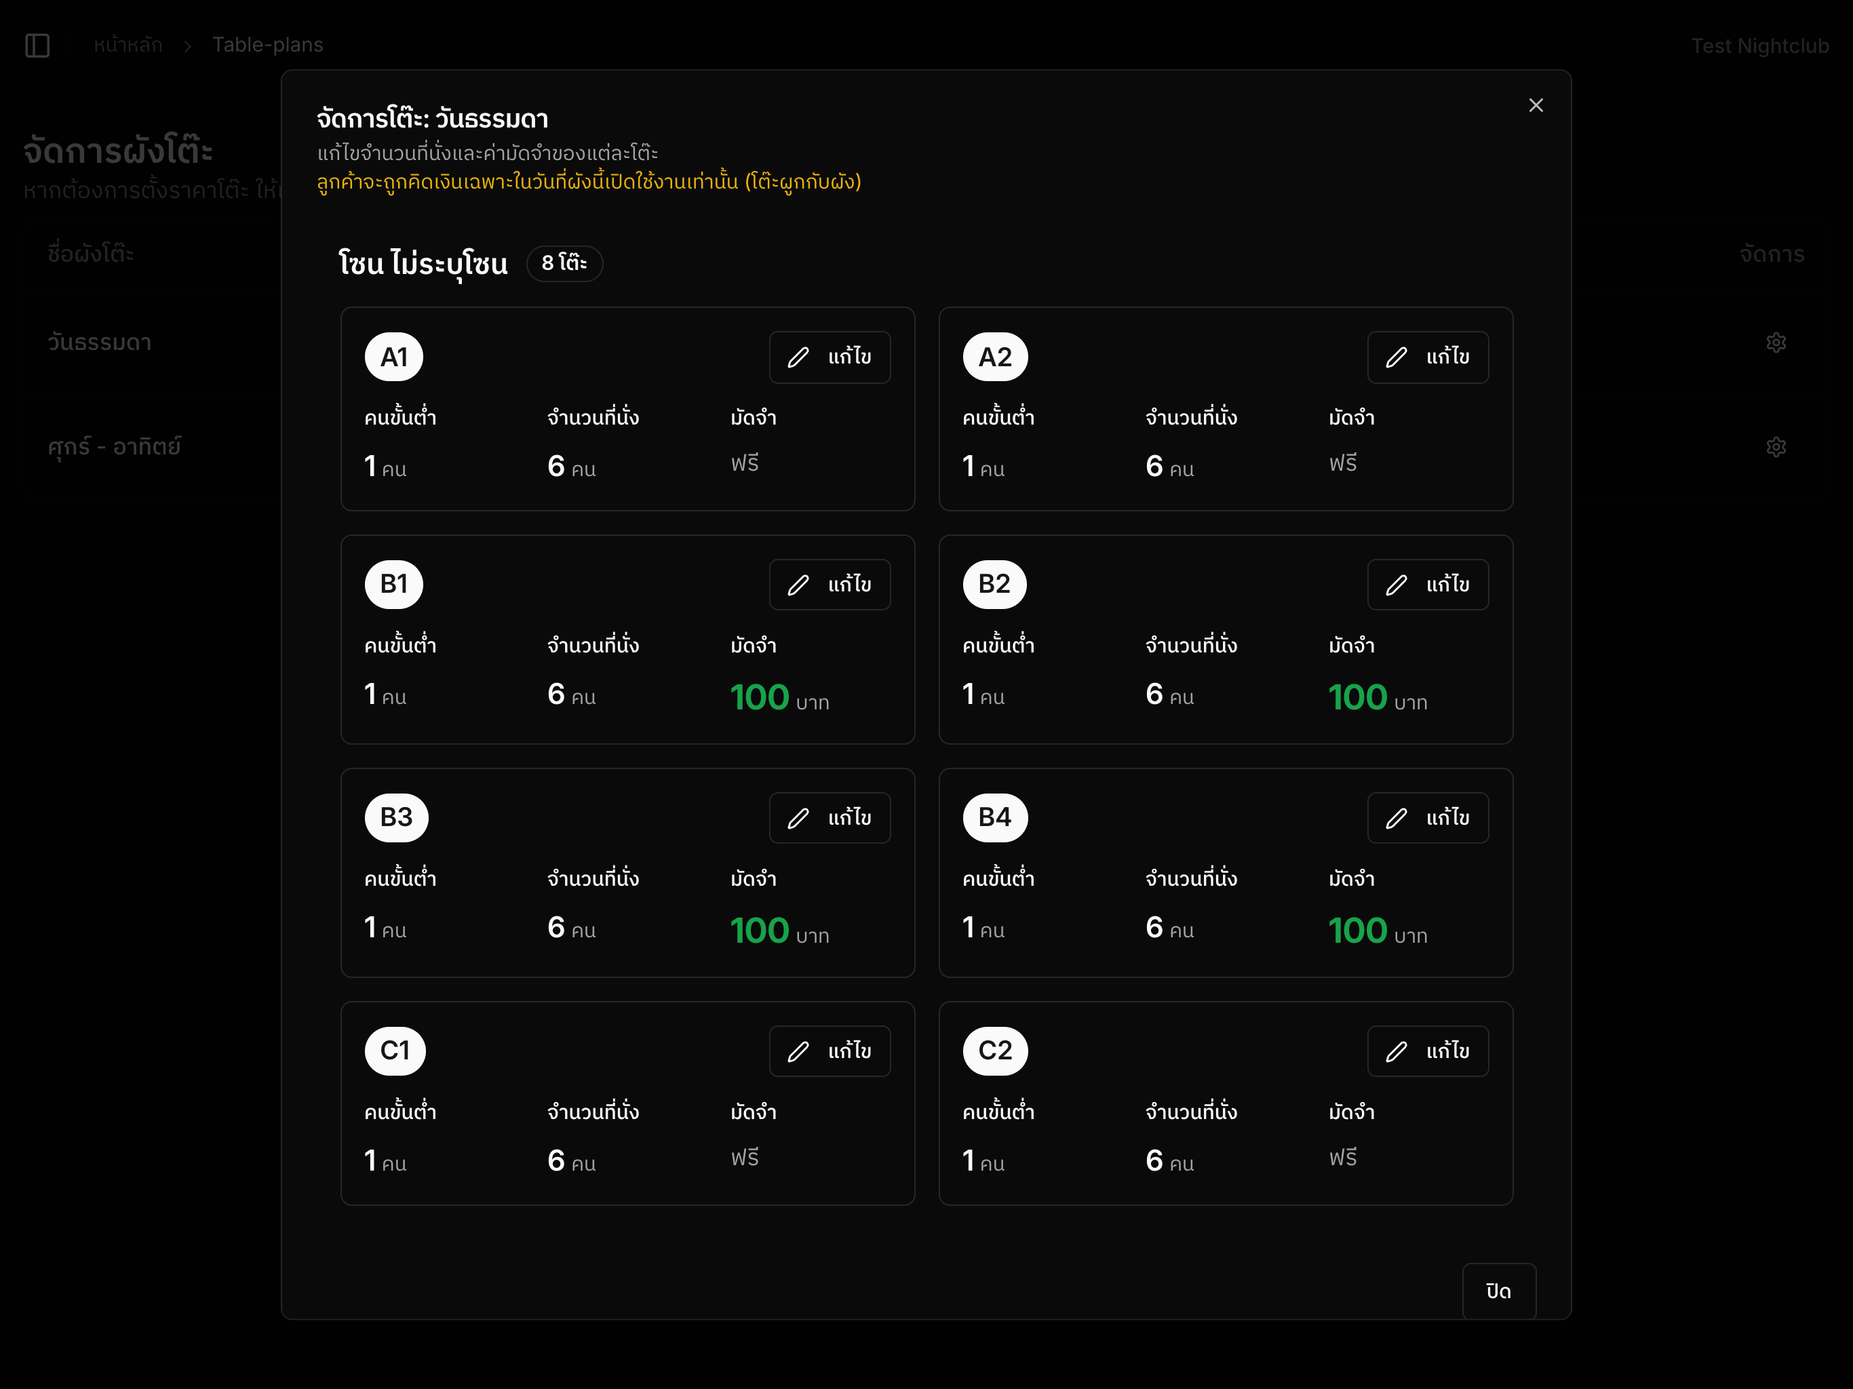This screenshot has height=1389, width=1853.
Task: Select the B1 table badge
Action: click(x=393, y=585)
